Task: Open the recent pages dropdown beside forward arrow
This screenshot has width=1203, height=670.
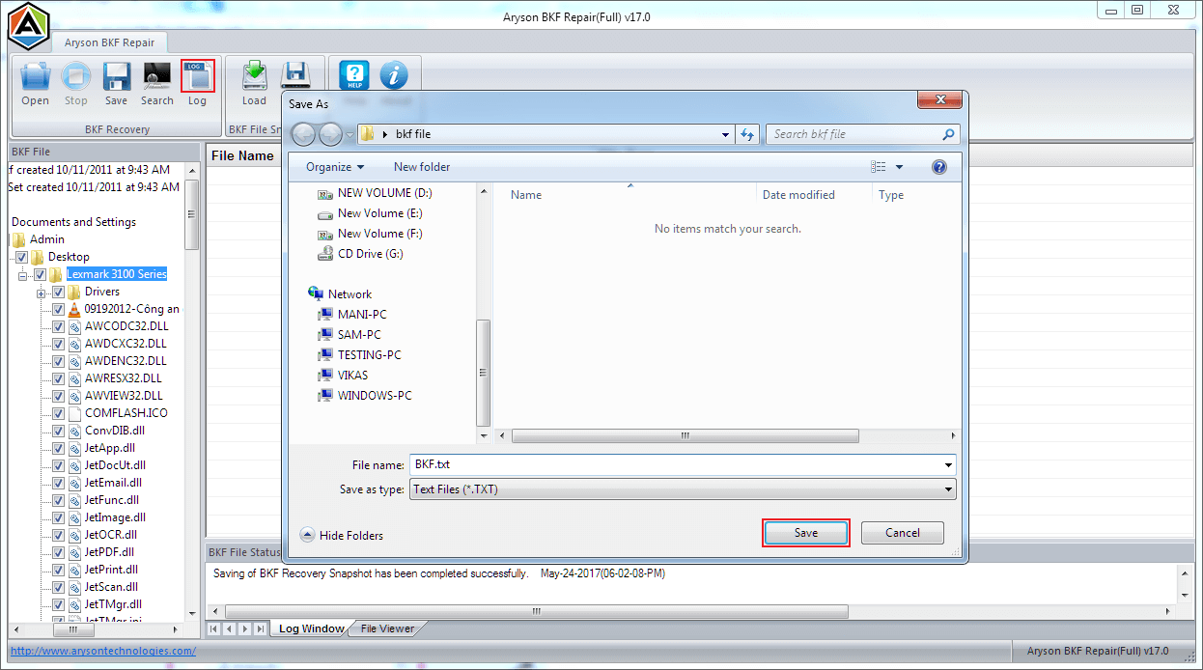Action: (x=350, y=134)
